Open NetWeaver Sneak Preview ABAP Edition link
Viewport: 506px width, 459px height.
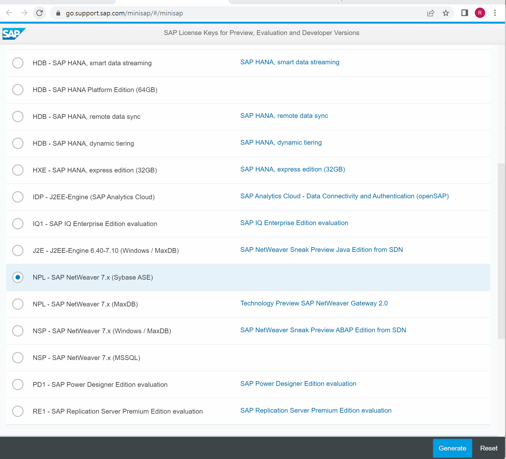pyautogui.click(x=323, y=330)
